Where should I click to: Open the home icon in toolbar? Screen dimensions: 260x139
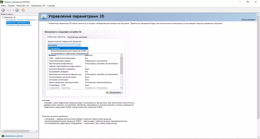[23, 10]
